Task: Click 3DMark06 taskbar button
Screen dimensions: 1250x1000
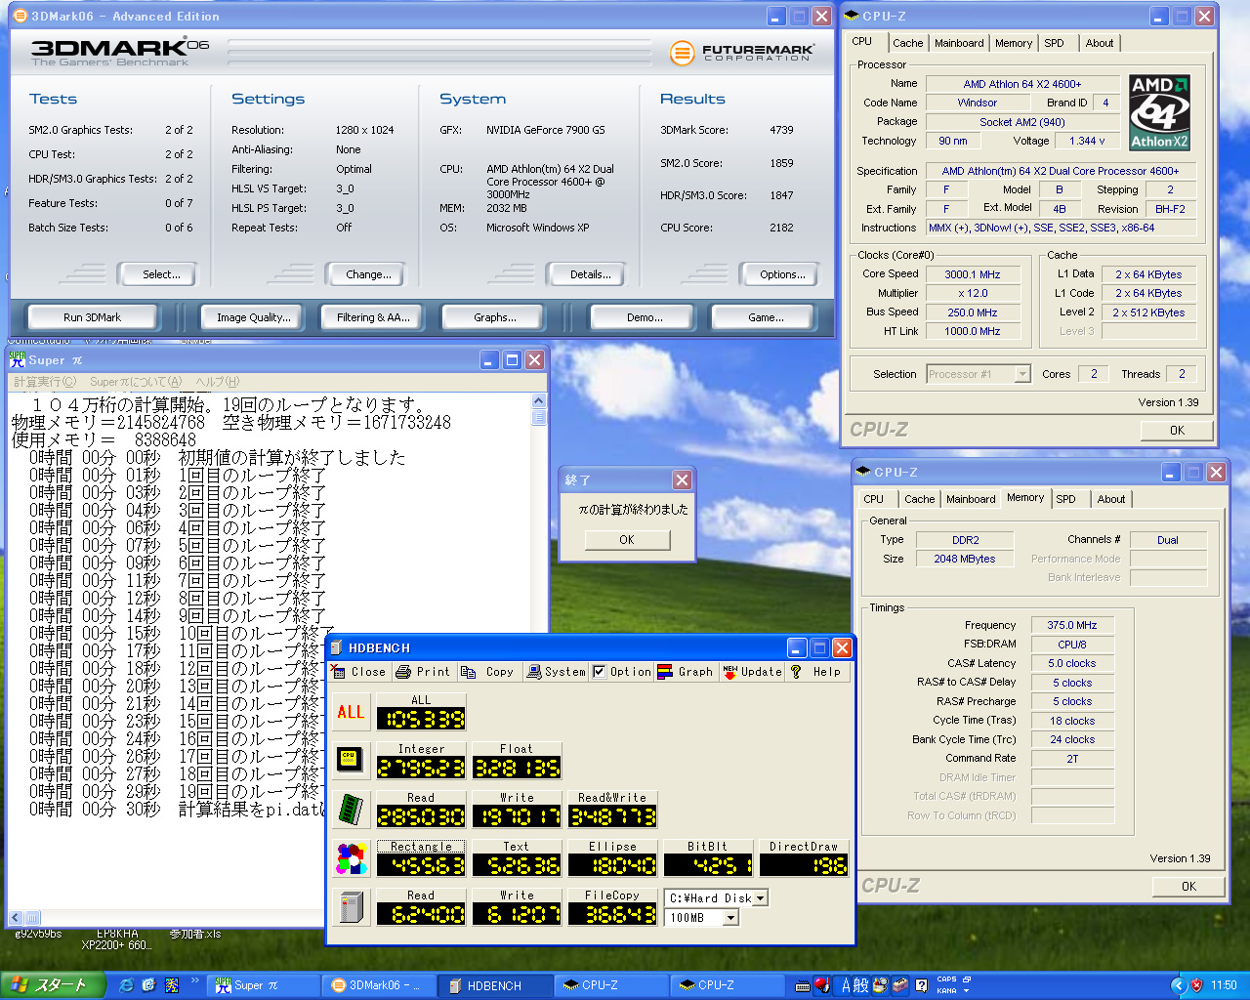Action: point(381,985)
